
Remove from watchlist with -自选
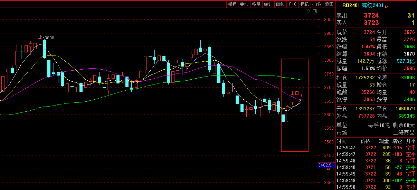[316, 4]
